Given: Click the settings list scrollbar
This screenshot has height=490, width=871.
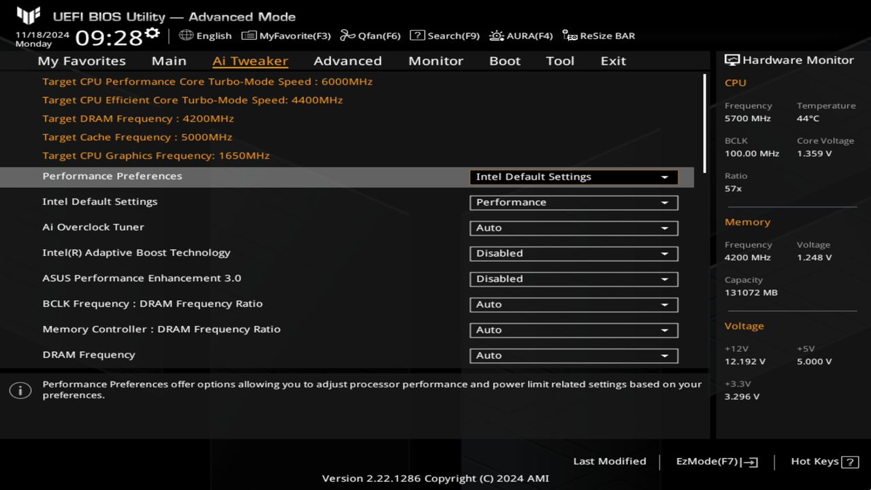Looking at the screenshot, I should click(x=704, y=123).
